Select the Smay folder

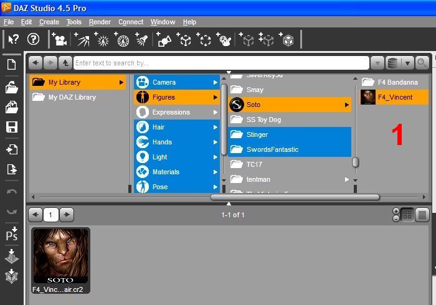pyautogui.click(x=290, y=90)
